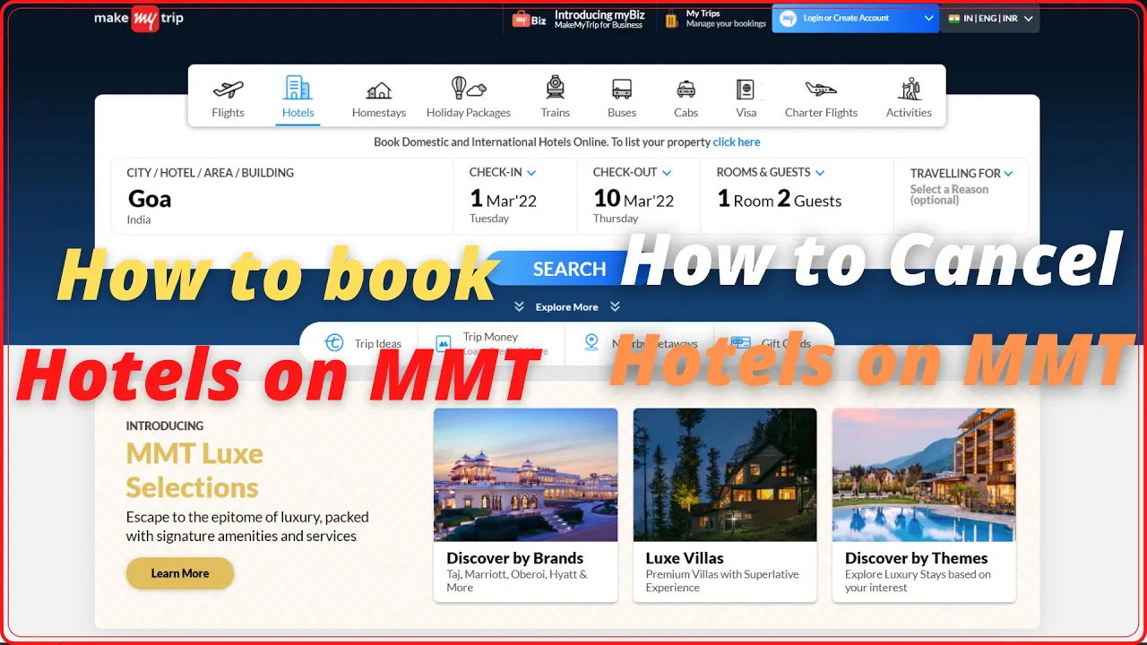Image resolution: width=1147 pixels, height=645 pixels.
Task: Open the Check-In date chevron
Action: pos(531,173)
